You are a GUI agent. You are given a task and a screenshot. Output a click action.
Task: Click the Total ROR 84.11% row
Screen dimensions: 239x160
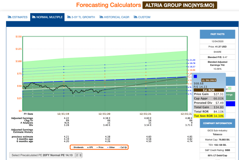209,111
